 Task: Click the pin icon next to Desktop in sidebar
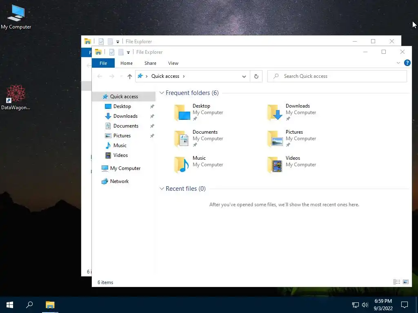coord(152,106)
